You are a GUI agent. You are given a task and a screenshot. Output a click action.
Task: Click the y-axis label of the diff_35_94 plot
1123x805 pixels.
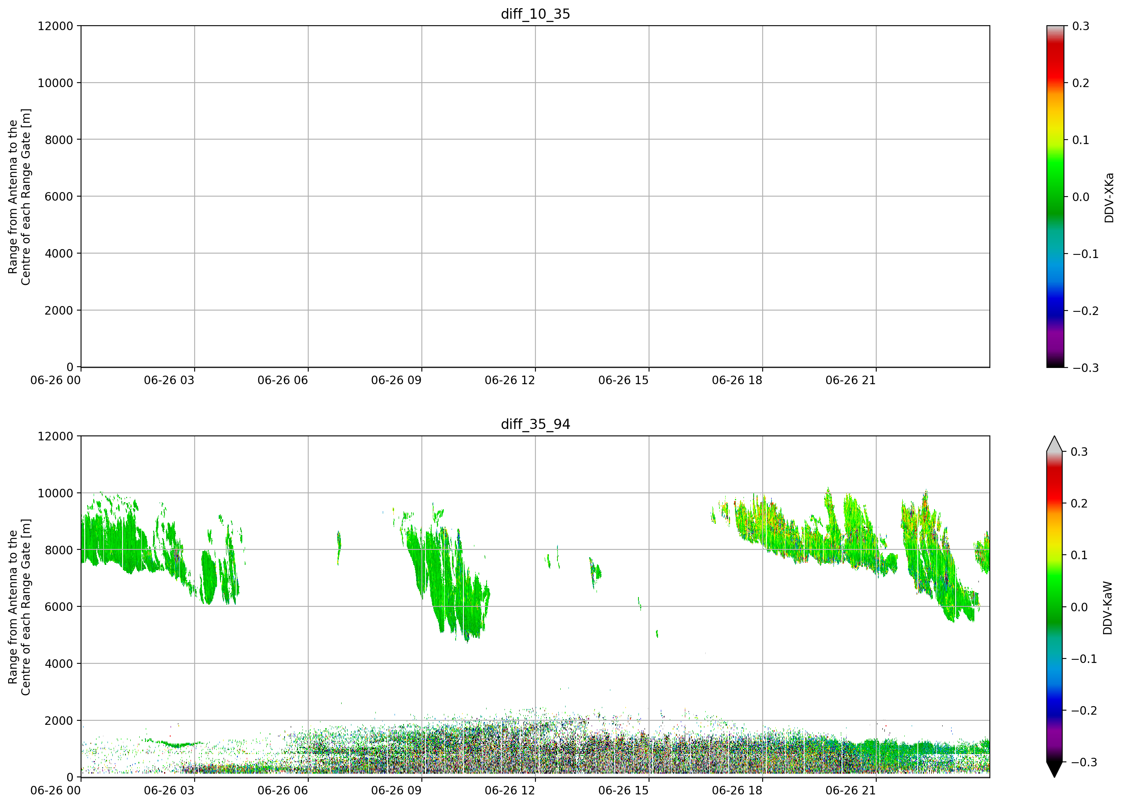tap(19, 607)
